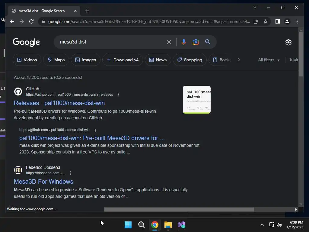
Task: Open File Explorer from taskbar
Action: point(168,225)
